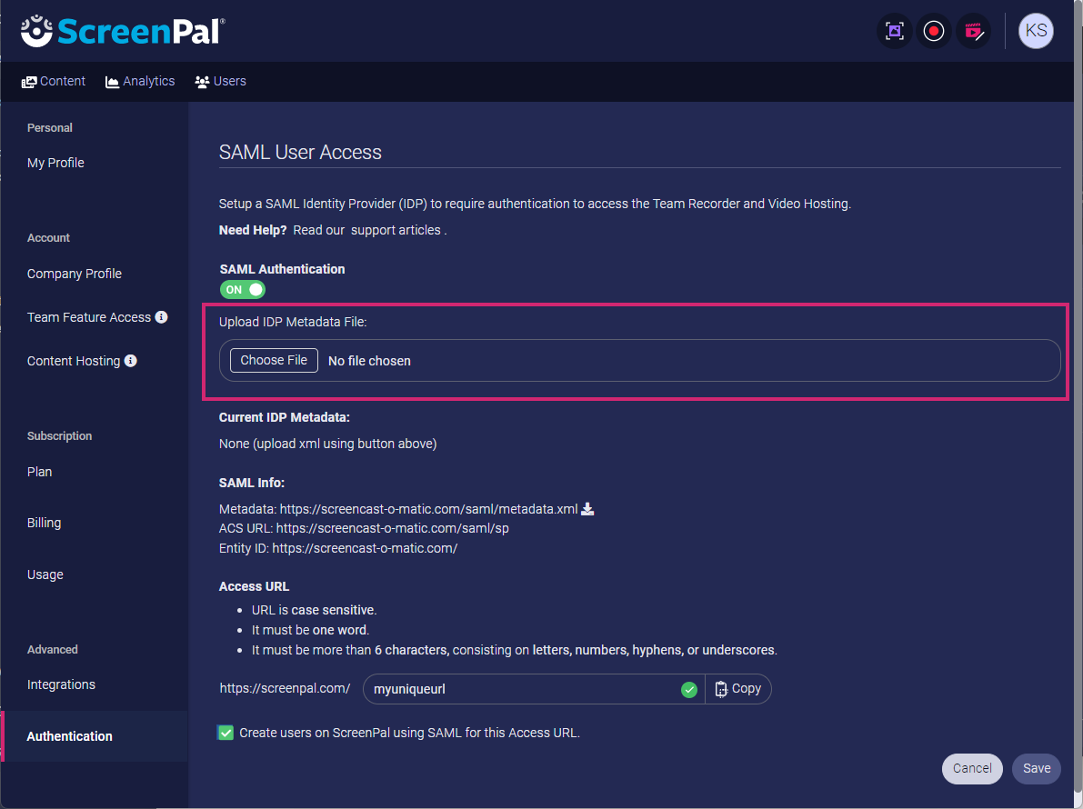Click the Entity ID text line

pos(338,548)
